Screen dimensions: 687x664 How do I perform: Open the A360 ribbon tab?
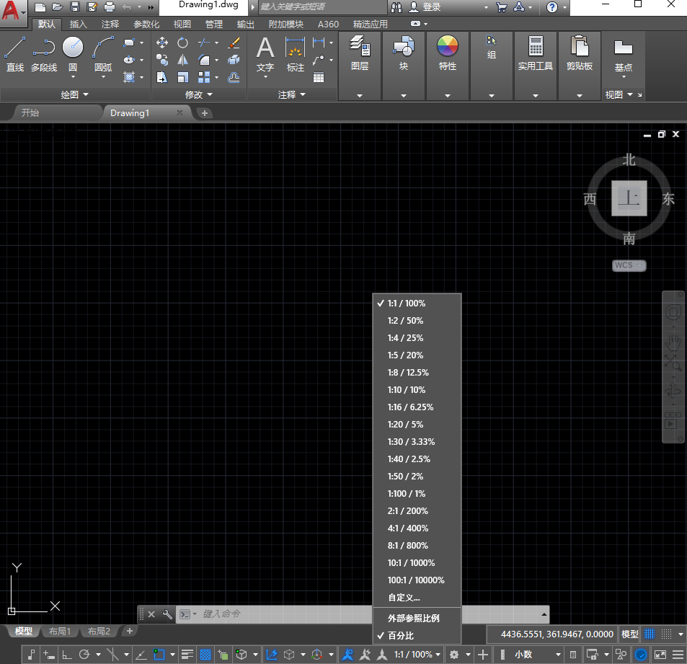pyautogui.click(x=328, y=24)
